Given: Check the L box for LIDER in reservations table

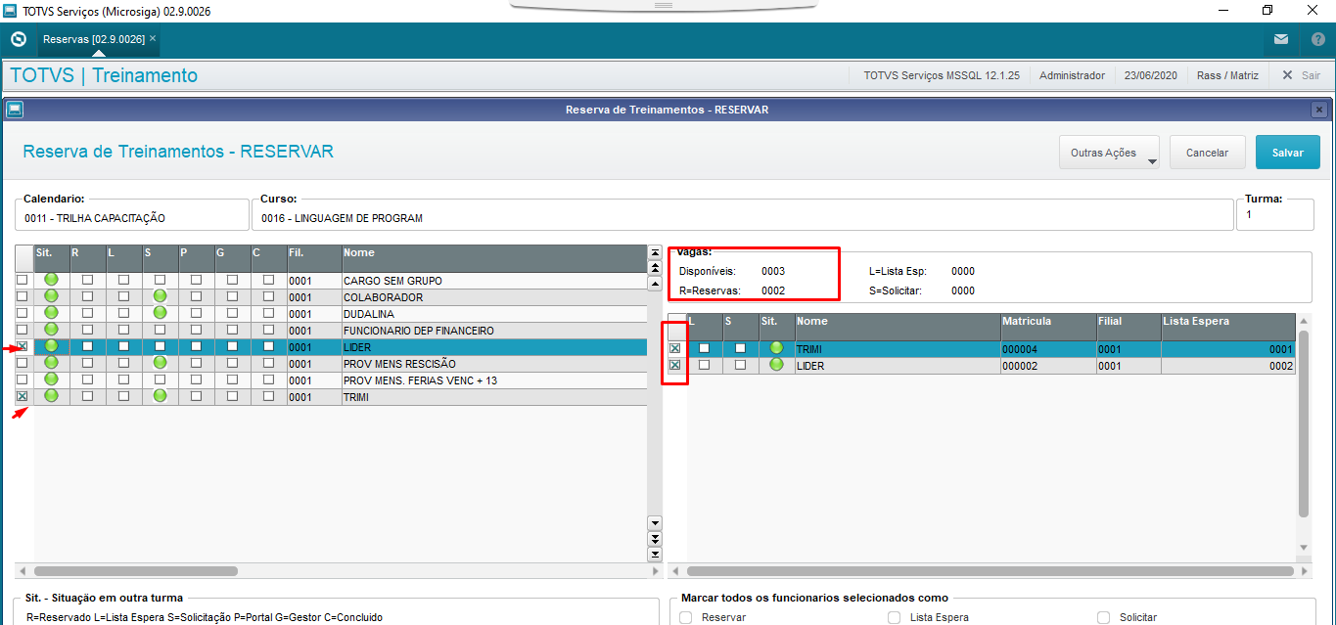Looking at the screenshot, I should (x=704, y=365).
